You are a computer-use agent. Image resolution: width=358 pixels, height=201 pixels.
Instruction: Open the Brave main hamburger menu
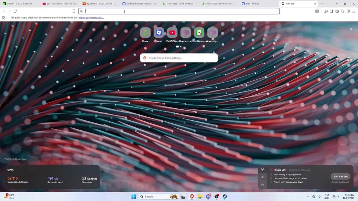pyautogui.click(x=354, y=11)
